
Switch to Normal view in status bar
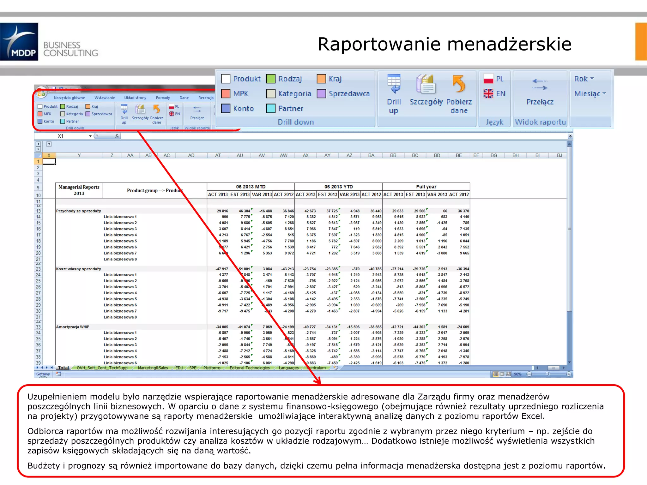pos(496,374)
